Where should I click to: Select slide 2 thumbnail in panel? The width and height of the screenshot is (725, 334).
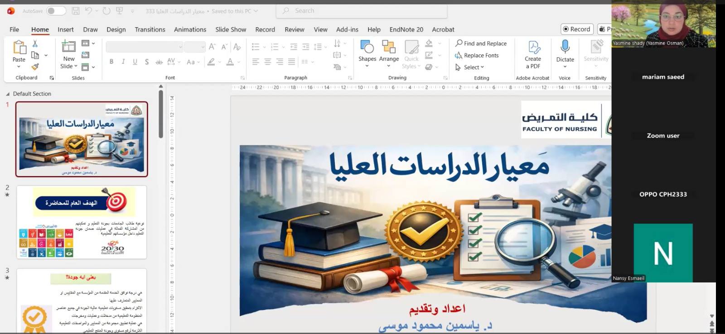click(x=82, y=222)
